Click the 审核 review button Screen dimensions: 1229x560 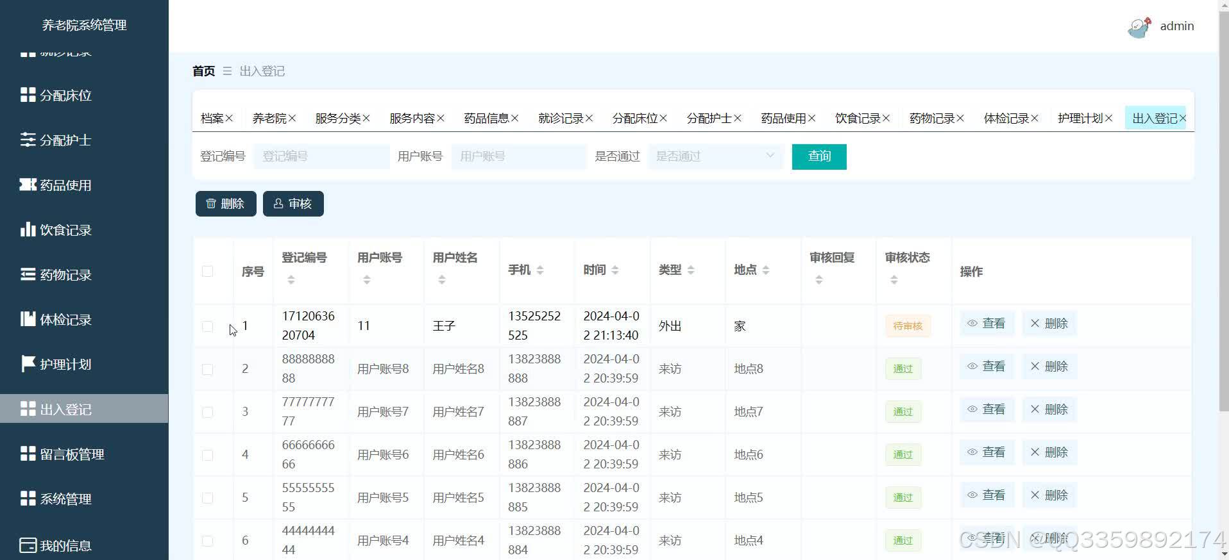tap(293, 204)
